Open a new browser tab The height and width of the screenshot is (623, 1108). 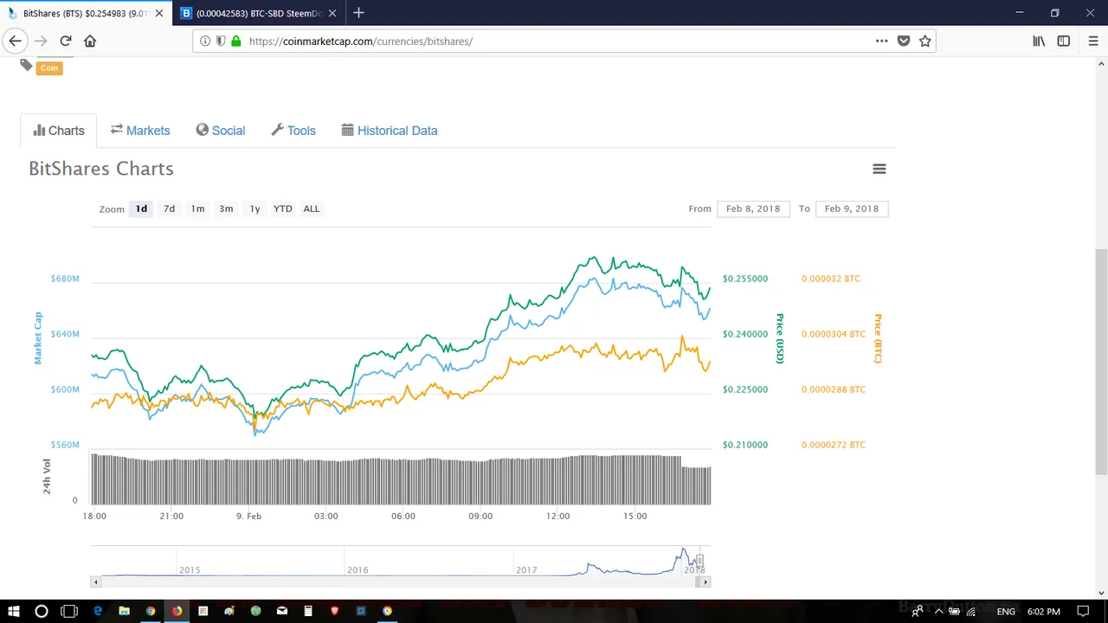coord(358,13)
